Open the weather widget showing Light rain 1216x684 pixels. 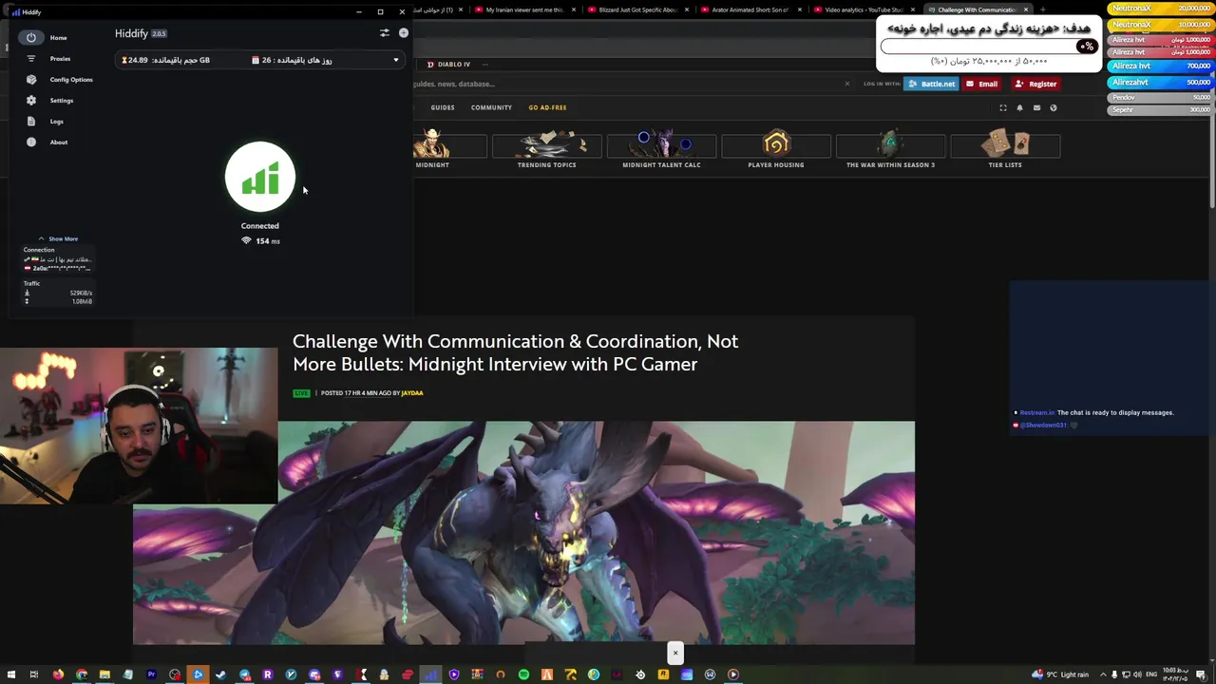[x=1062, y=674]
